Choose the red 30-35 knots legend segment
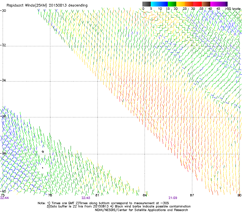The height and width of the screenshot is (212, 242). 198,4
